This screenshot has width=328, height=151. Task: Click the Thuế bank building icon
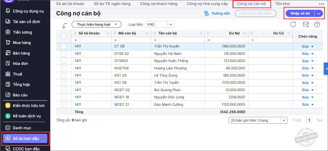tap(8, 74)
